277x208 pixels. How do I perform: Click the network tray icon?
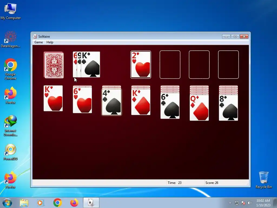[x=236, y=203]
